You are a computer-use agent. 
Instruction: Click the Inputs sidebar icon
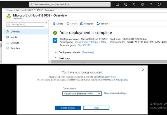(8, 37)
